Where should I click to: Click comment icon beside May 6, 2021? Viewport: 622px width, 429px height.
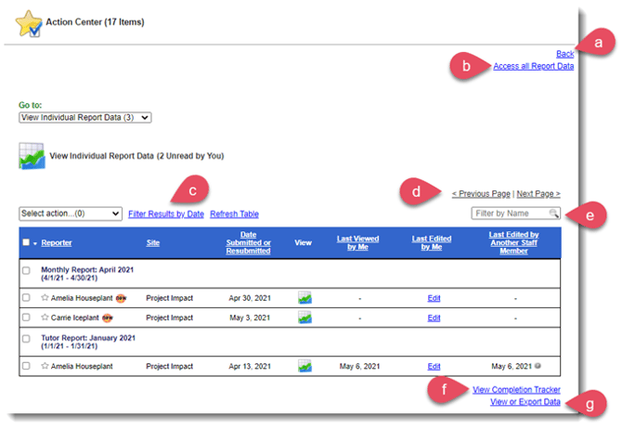[540, 367]
